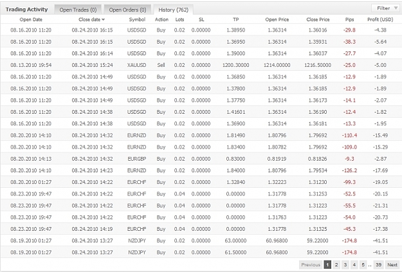Click profit value -19.05
402x272 pixels.
[x=380, y=182]
